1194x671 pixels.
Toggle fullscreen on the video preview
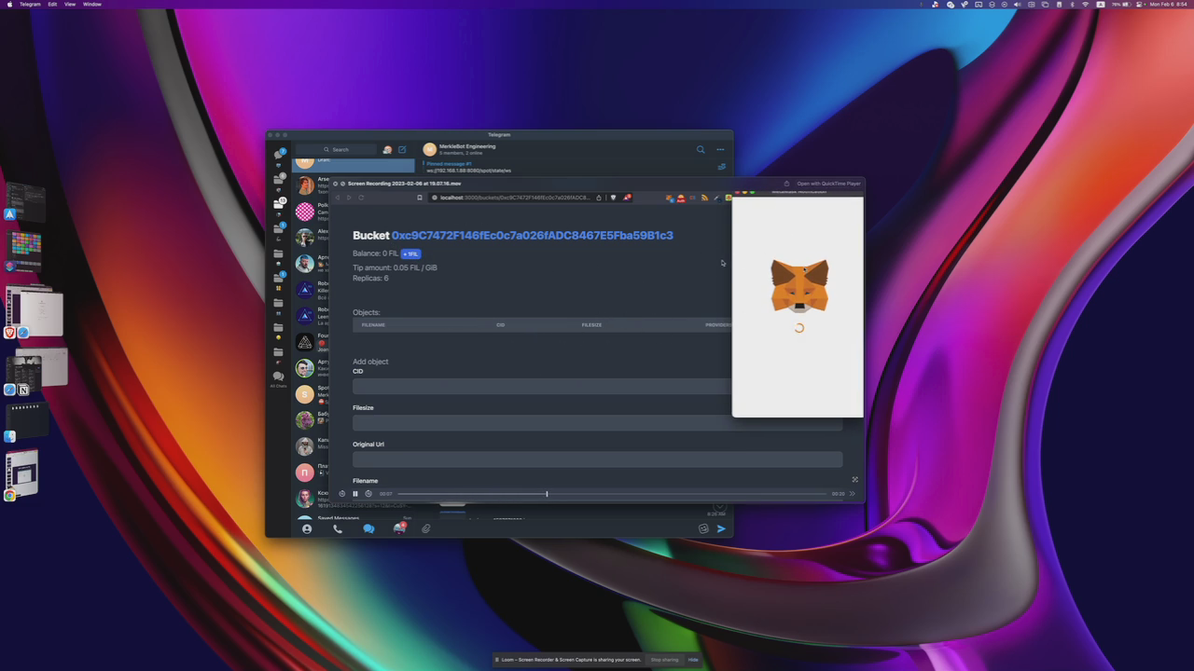tap(854, 480)
